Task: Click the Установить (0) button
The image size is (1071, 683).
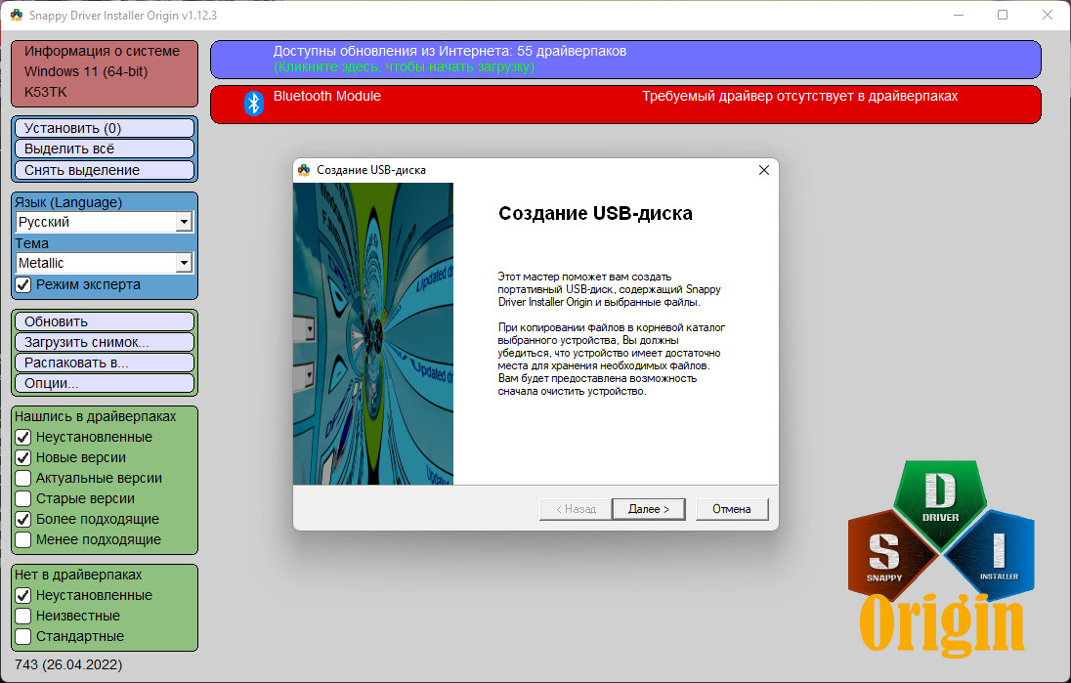Action: tap(105, 128)
